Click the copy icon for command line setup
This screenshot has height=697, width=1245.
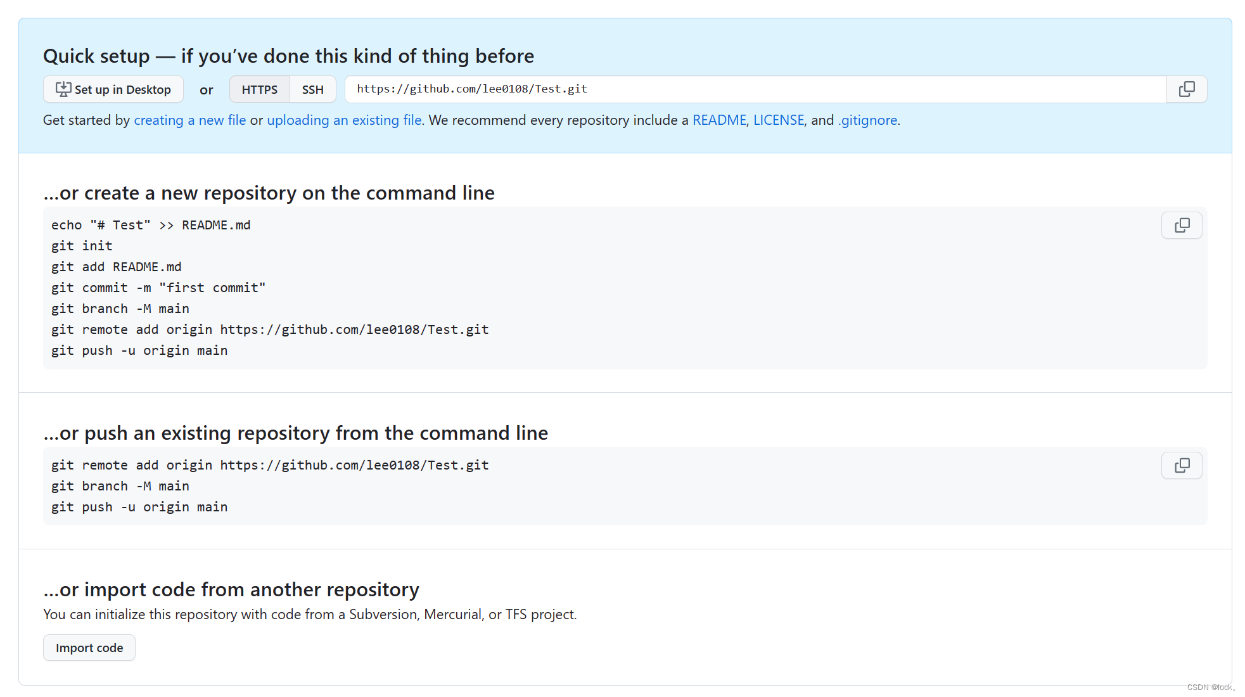coord(1184,226)
